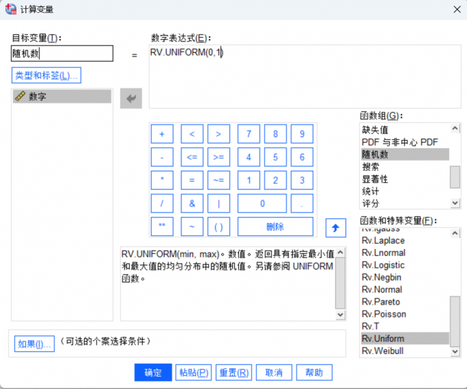Click the parentheses ( ) key
Viewport: 467px width, 389px height.
click(218, 226)
